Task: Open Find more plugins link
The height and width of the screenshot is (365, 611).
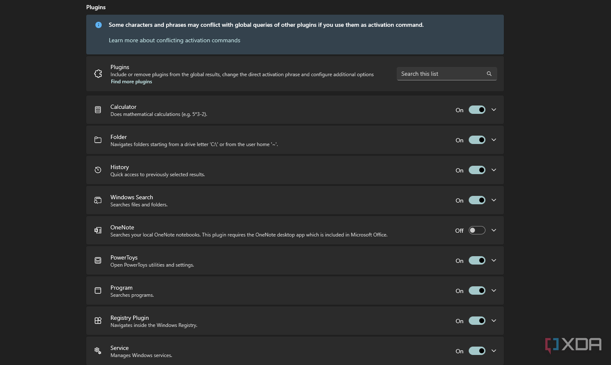Action: (131, 82)
